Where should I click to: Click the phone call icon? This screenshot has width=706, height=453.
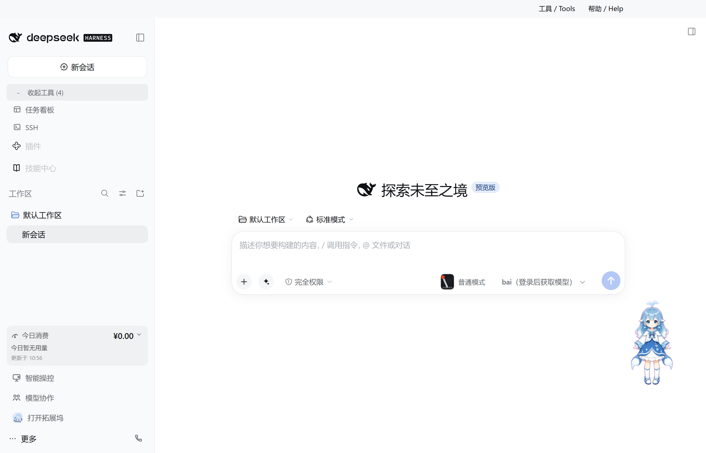139,438
